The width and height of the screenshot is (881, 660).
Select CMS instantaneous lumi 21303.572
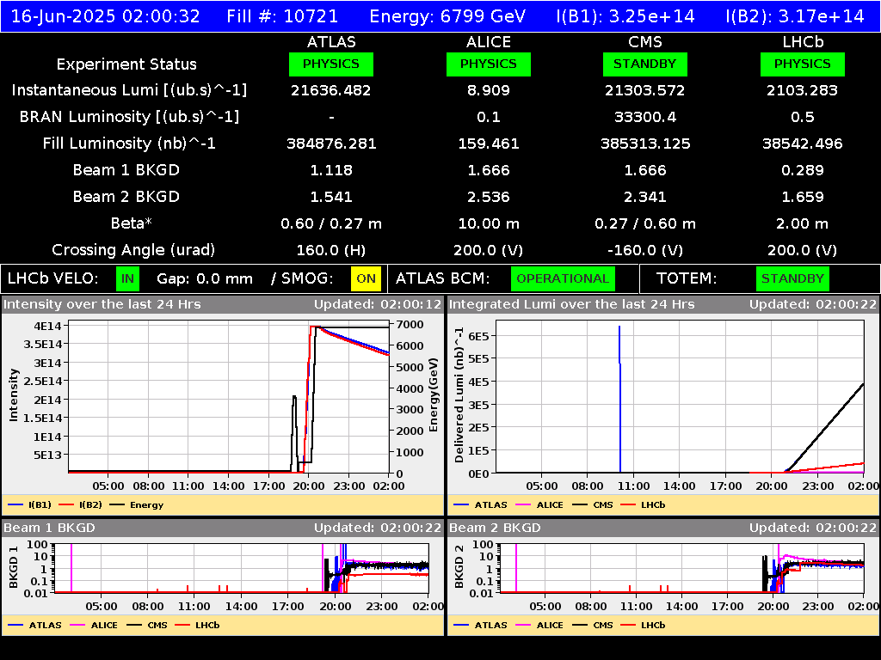pos(645,90)
